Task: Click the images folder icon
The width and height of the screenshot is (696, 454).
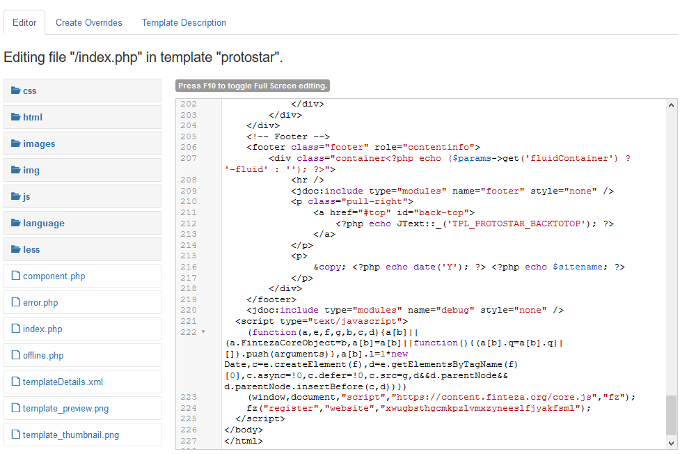Action: [16, 143]
